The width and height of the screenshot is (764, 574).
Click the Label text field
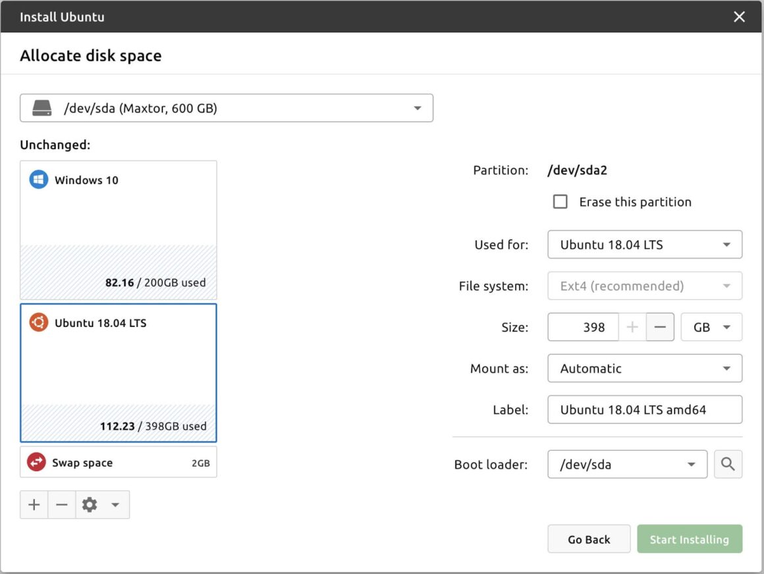[x=645, y=409]
